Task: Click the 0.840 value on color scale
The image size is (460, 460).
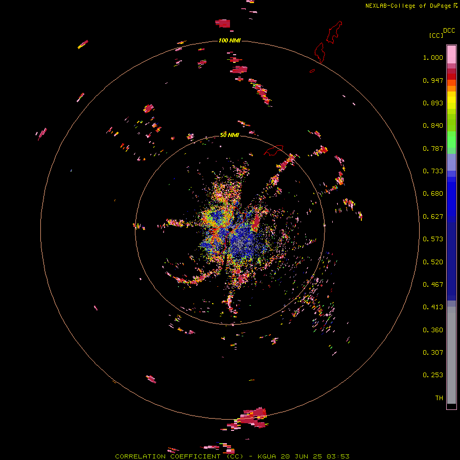Action: 433,126
